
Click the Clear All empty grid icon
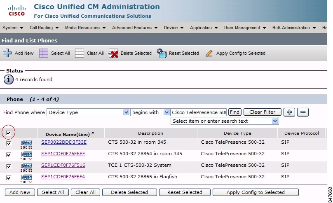80,53
